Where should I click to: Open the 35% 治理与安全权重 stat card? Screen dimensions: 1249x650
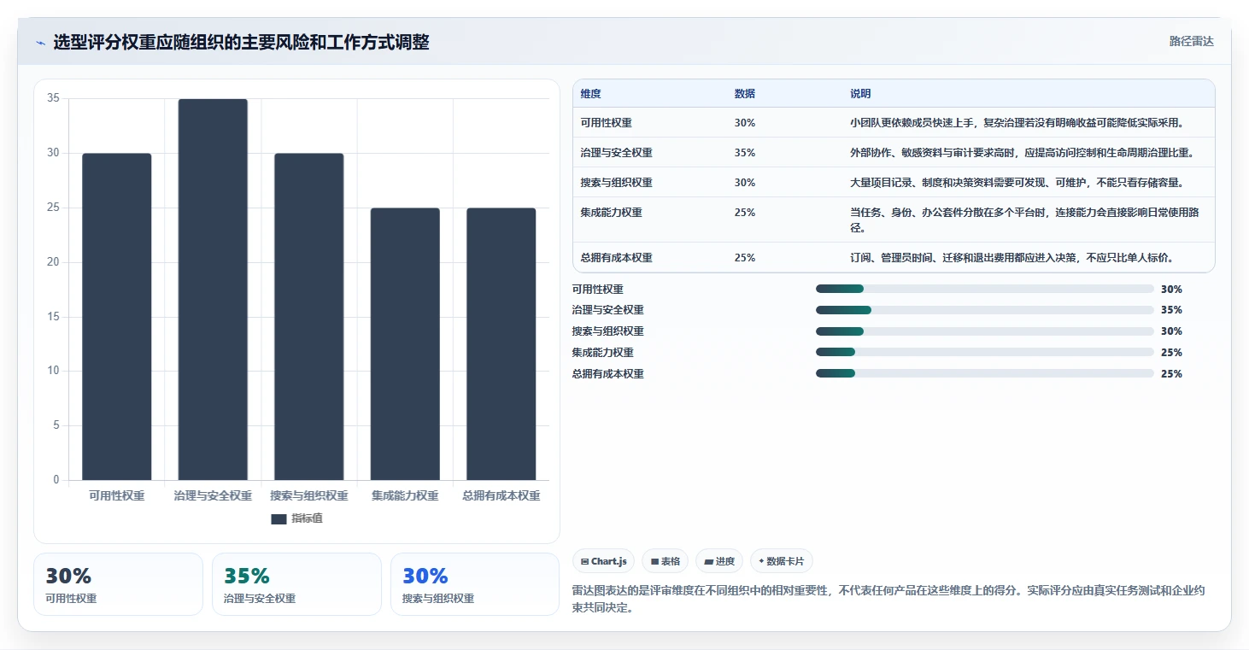[x=296, y=584]
